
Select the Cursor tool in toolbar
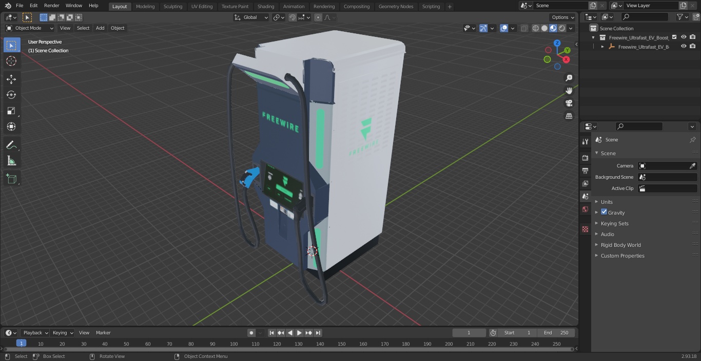(x=11, y=61)
